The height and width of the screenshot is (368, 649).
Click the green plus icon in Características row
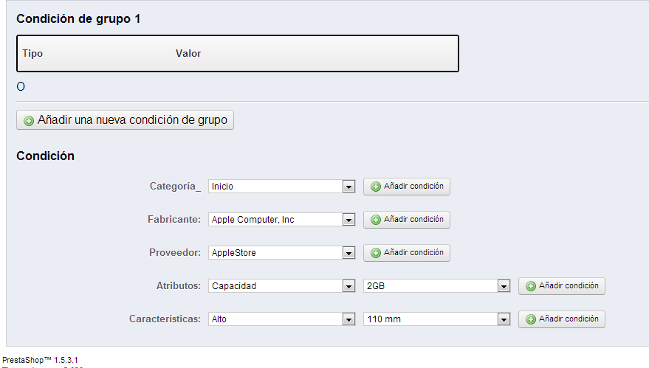530,319
